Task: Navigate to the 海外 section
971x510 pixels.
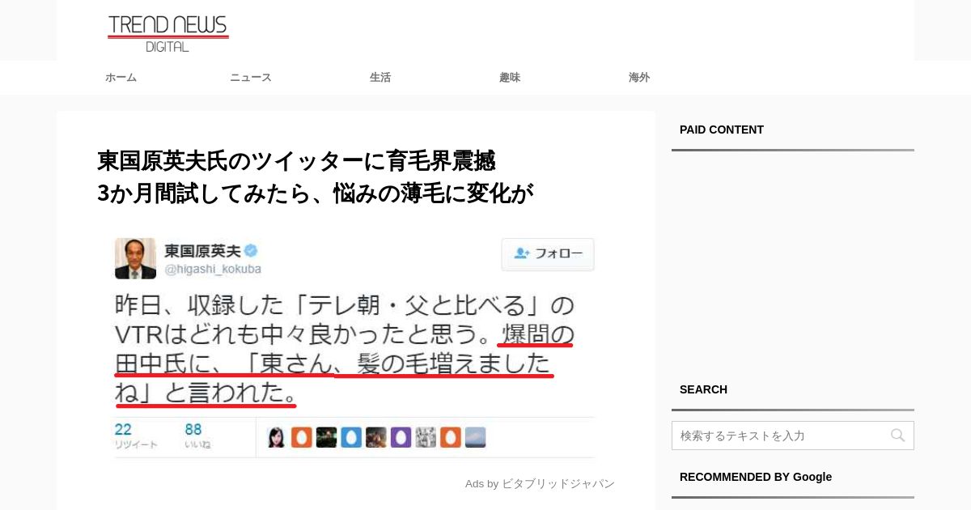Action: point(639,78)
